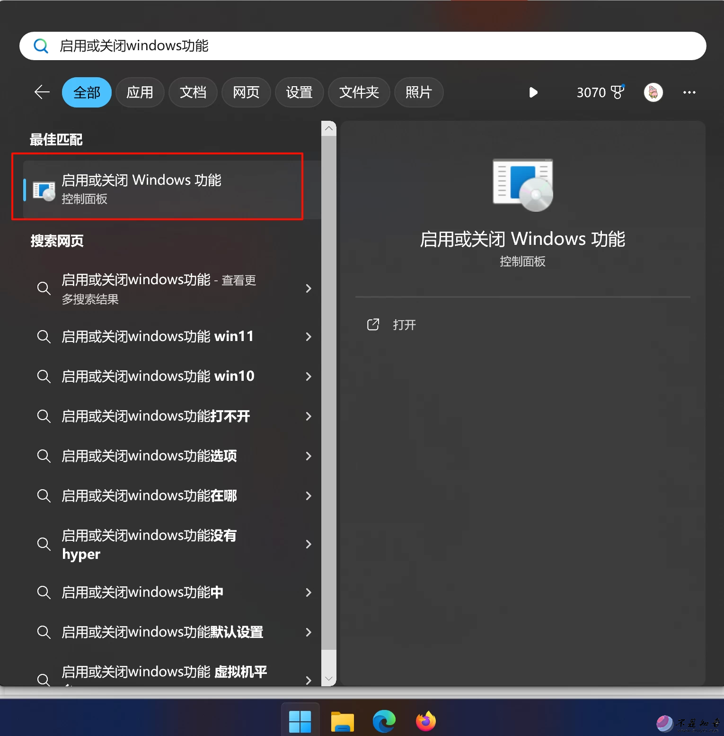
Task: Select the 应用 filter tab
Action: click(x=140, y=92)
